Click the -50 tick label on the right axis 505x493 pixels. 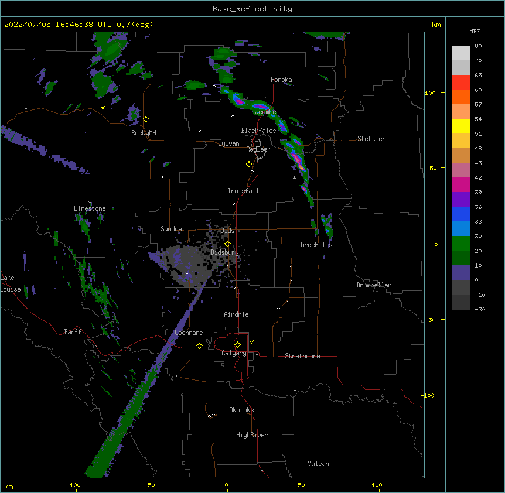430,320
